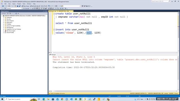Open the View menu
Screen dimensions: 180x101
click(9, 4)
